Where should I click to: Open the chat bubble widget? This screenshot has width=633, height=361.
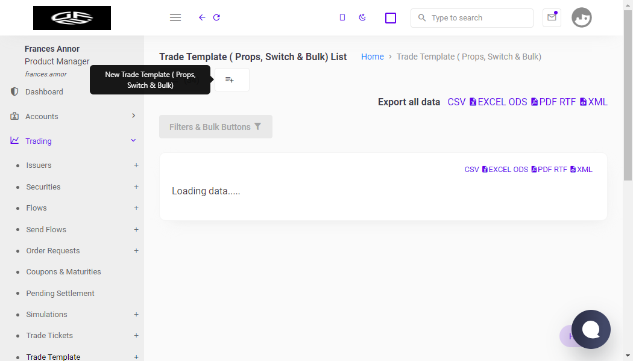(591, 329)
